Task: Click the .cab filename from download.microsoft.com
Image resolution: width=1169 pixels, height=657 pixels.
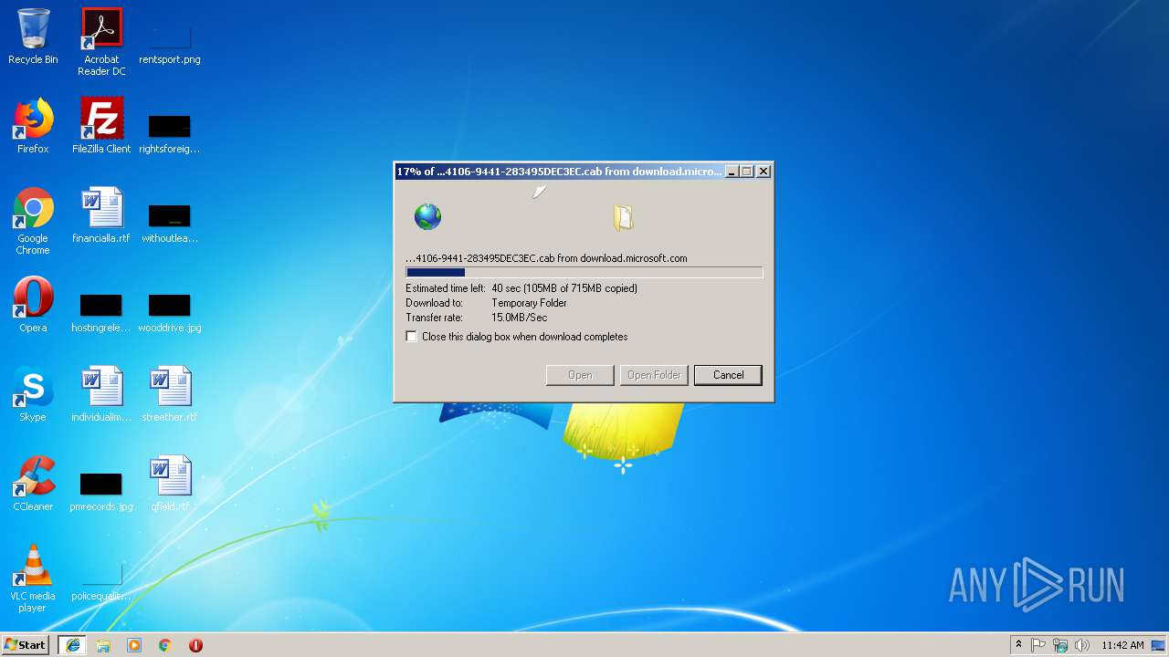Action: pyautogui.click(x=546, y=258)
